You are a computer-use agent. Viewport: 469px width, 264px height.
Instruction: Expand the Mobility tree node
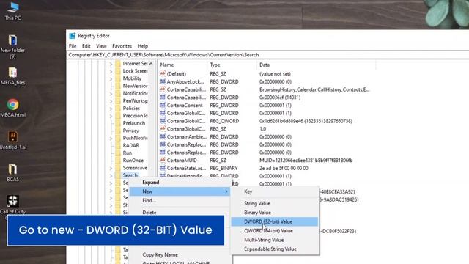pos(111,78)
